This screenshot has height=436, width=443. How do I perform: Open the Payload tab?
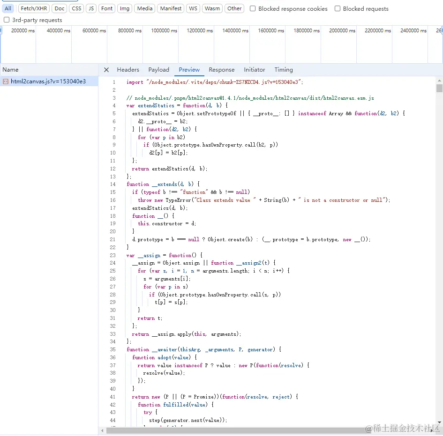pos(159,70)
